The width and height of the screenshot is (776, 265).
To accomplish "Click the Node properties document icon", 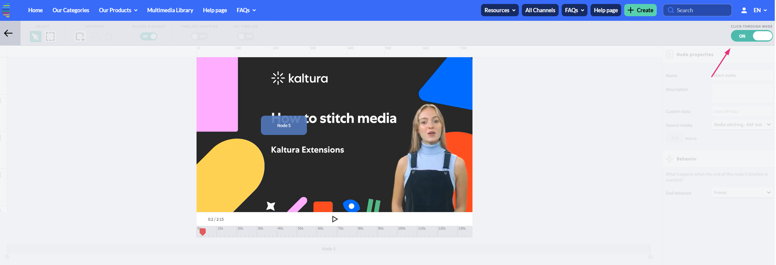I will pos(669,54).
